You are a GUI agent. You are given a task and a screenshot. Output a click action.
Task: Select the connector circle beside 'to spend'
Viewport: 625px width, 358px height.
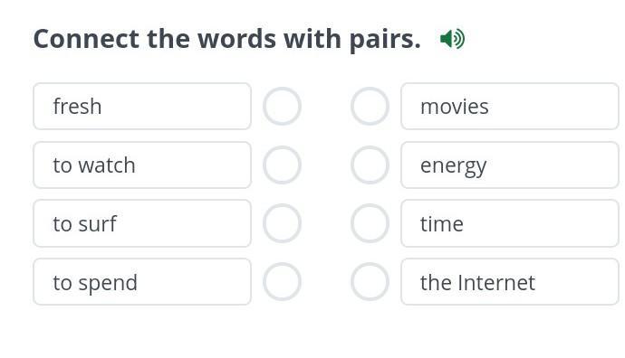click(x=282, y=282)
